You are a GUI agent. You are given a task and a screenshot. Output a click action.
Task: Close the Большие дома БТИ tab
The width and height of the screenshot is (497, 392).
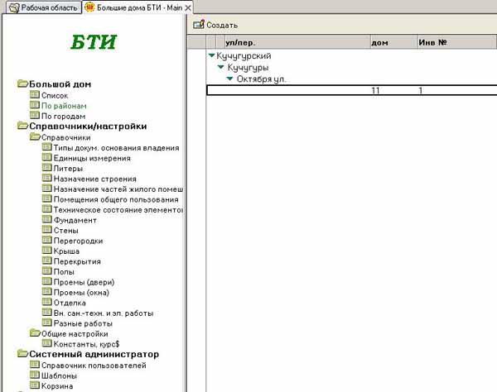[x=188, y=8]
